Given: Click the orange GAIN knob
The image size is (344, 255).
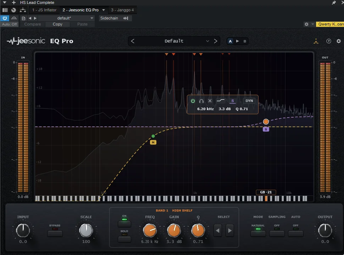Looking at the screenshot, I should click(174, 231).
